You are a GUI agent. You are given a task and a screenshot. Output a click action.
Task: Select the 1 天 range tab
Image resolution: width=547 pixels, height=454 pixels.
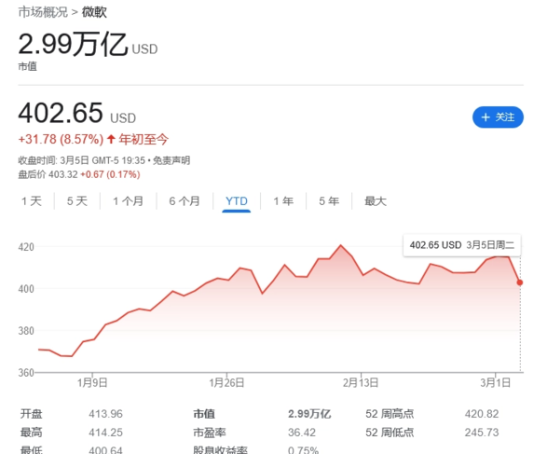pyautogui.click(x=32, y=201)
